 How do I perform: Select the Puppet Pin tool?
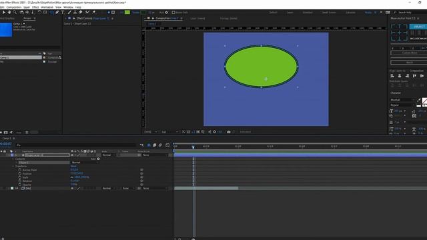(x=94, y=12)
